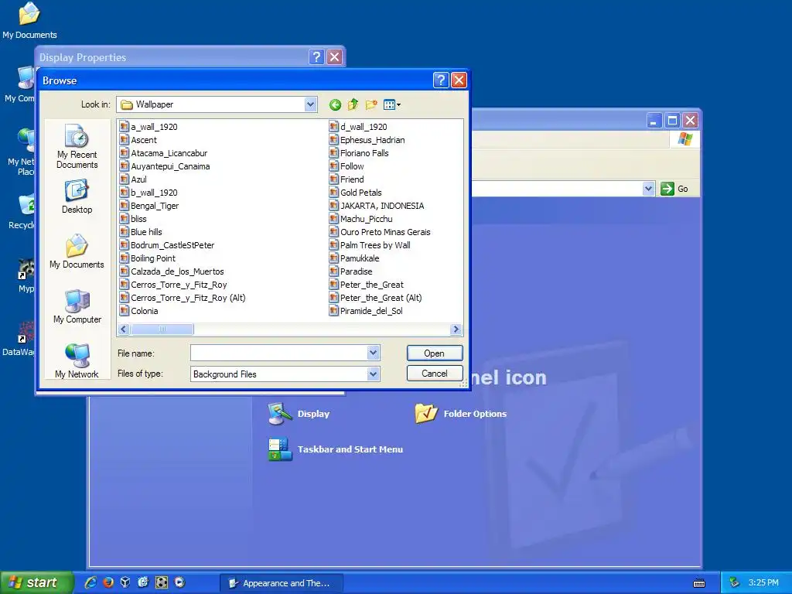Select the bliss wallpaper file
Screen dimensions: 792x594
tap(133, 219)
